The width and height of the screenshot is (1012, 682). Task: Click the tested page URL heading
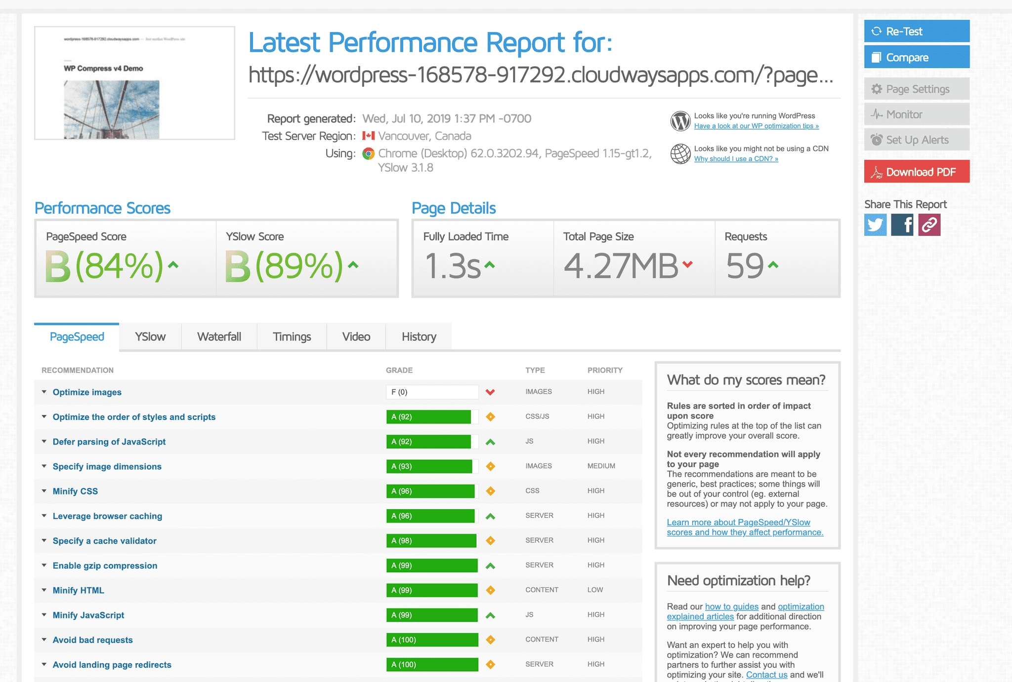point(541,75)
